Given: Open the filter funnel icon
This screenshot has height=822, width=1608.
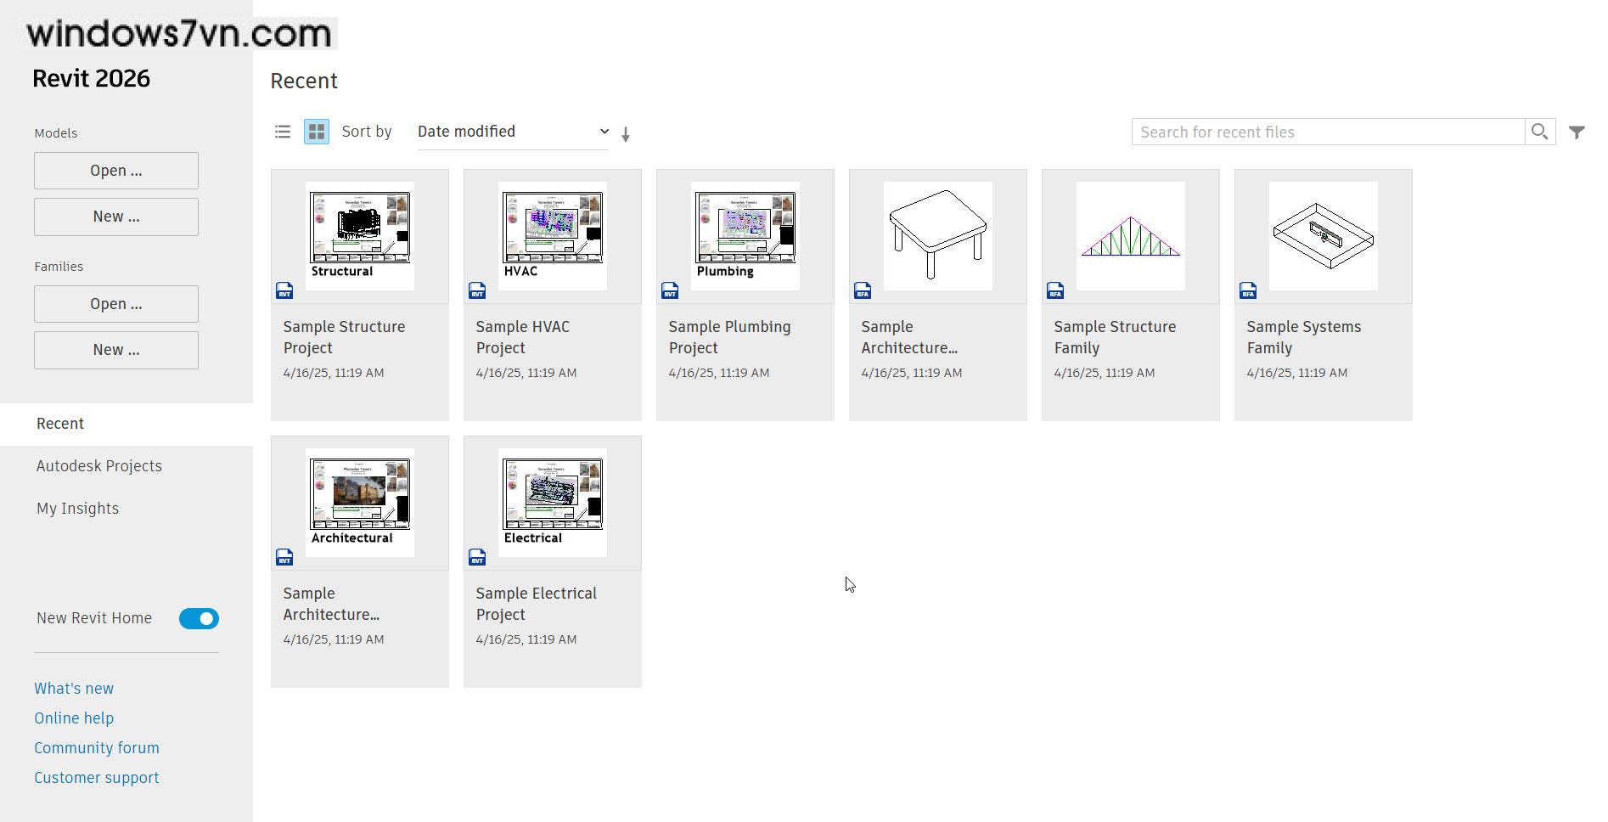Looking at the screenshot, I should pos(1577,132).
